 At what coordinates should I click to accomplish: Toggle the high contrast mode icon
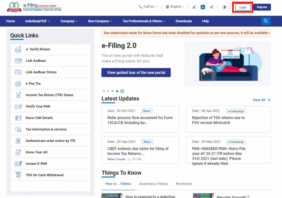click(x=224, y=7)
